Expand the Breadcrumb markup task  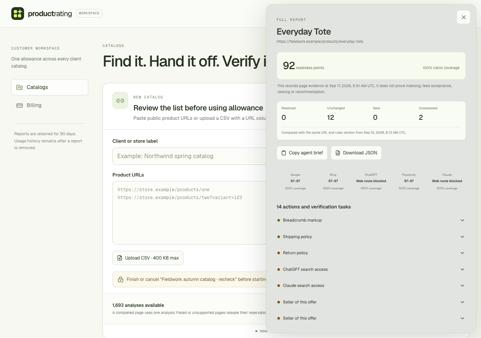pos(371,220)
